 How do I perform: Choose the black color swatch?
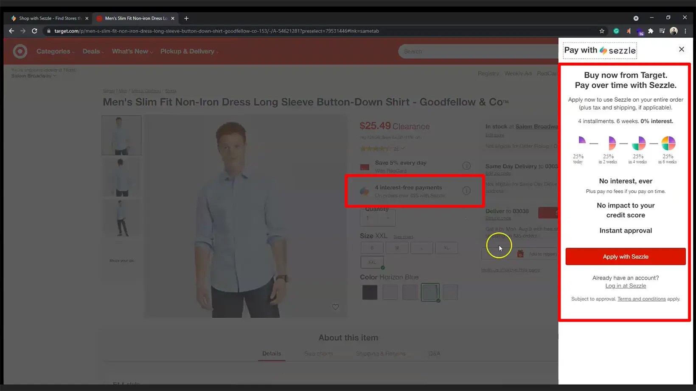pos(370,292)
